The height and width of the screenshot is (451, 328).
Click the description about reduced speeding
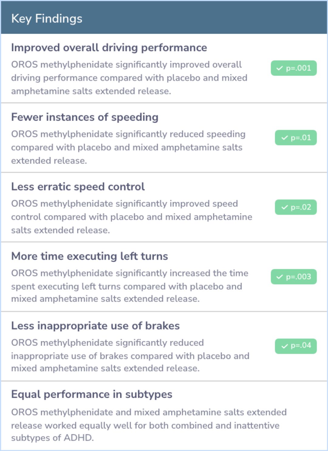pos(128,147)
